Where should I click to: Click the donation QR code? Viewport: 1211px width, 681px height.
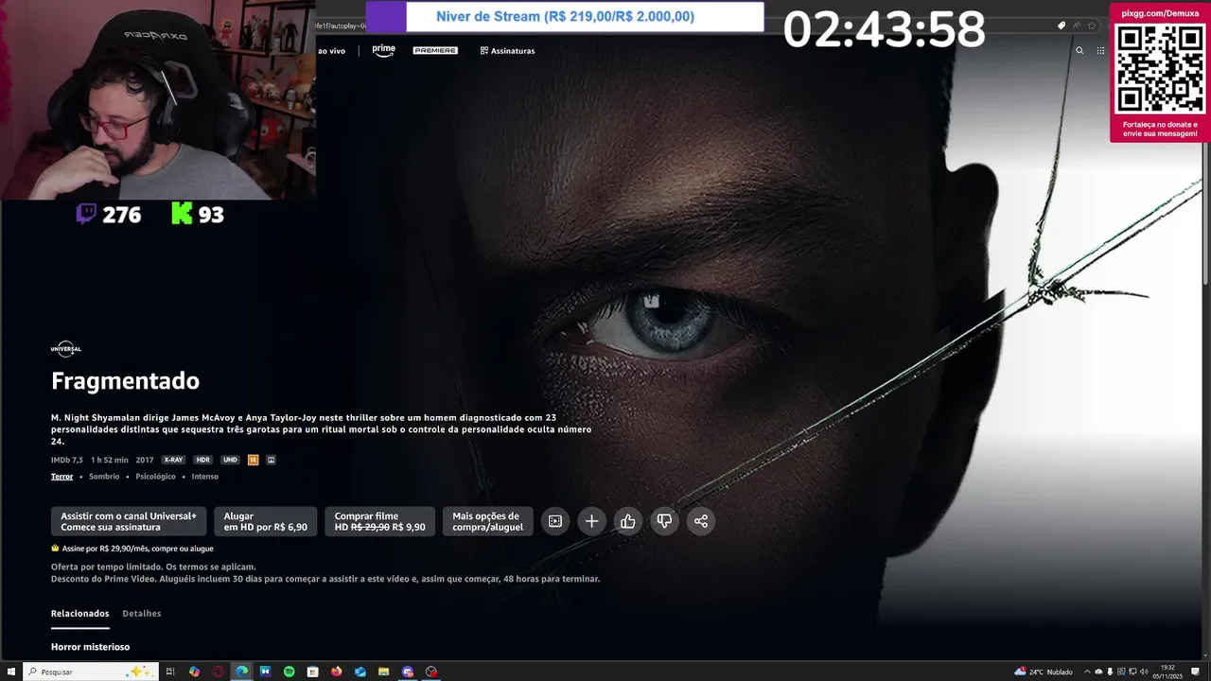(x=1159, y=69)
